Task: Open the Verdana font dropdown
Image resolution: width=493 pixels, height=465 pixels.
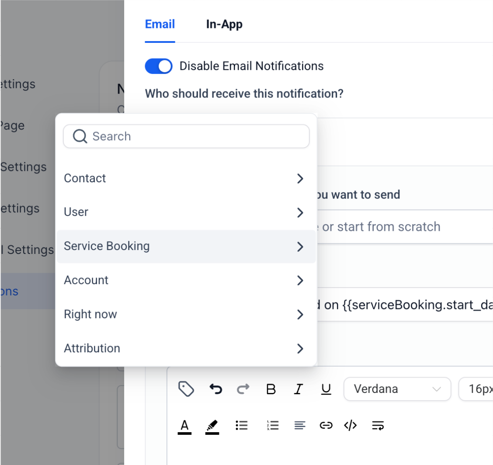Action: tap(397, 389)
